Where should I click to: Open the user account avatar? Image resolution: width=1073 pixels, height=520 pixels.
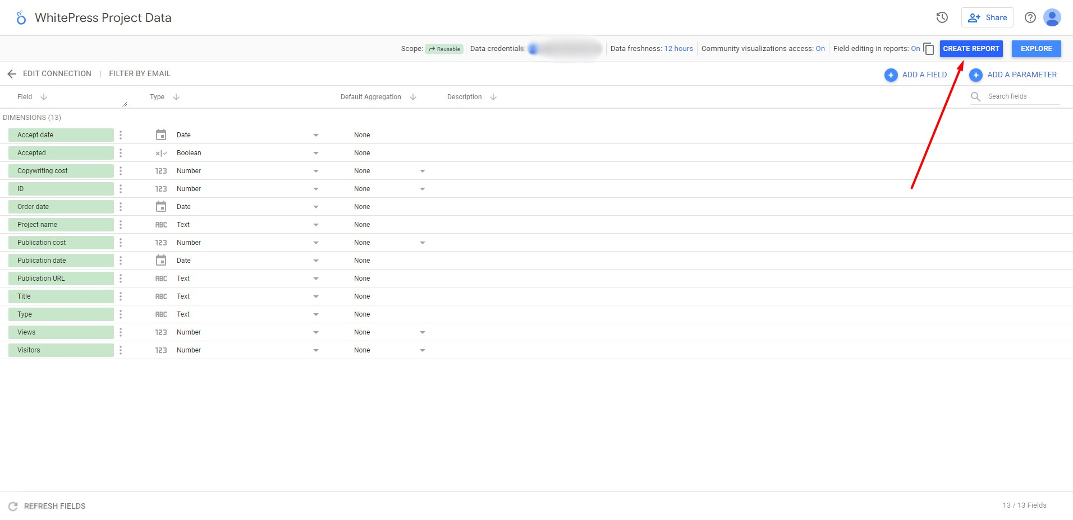[1052, 17]
